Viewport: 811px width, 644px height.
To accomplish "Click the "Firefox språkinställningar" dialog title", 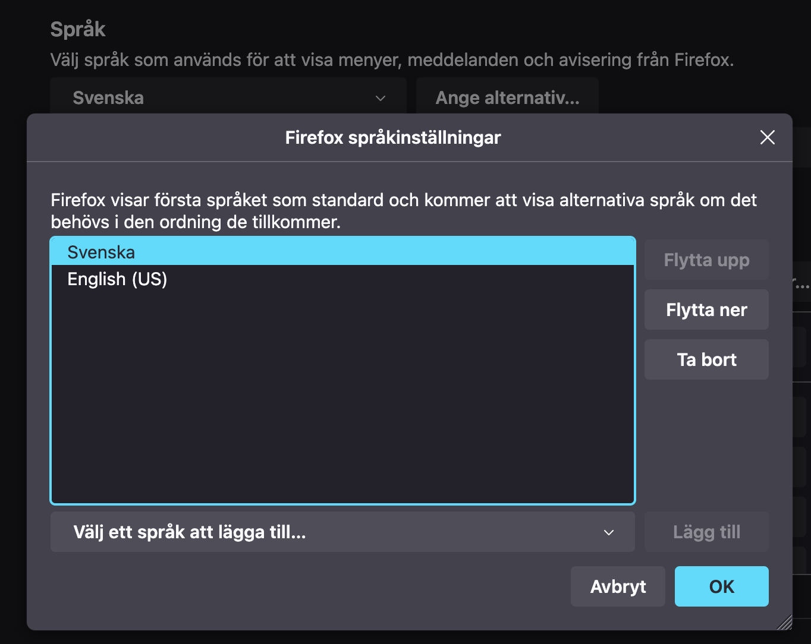I will pyautogui.click(x=393, y=137).
